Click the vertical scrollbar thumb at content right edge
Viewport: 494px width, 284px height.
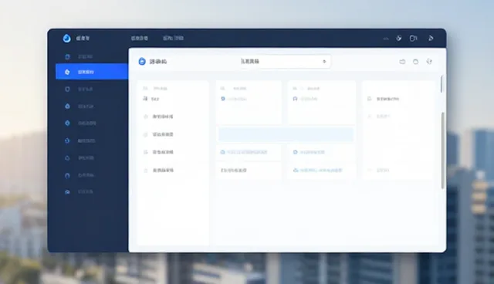point(442,150)
